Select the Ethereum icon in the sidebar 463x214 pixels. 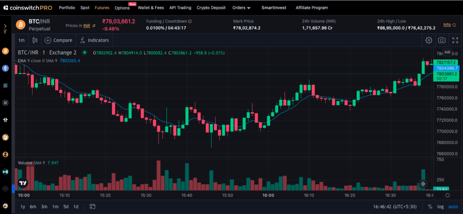(5, 68)
